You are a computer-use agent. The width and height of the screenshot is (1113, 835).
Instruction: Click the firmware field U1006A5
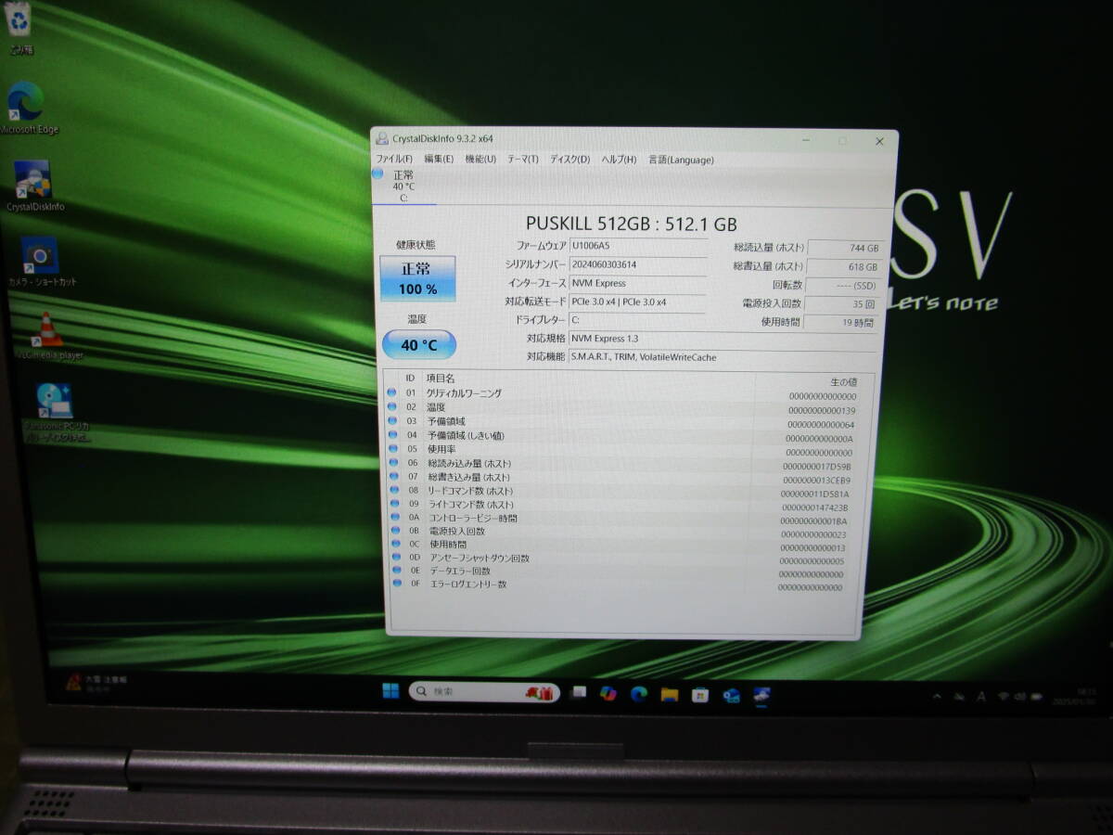coord(638,246)
